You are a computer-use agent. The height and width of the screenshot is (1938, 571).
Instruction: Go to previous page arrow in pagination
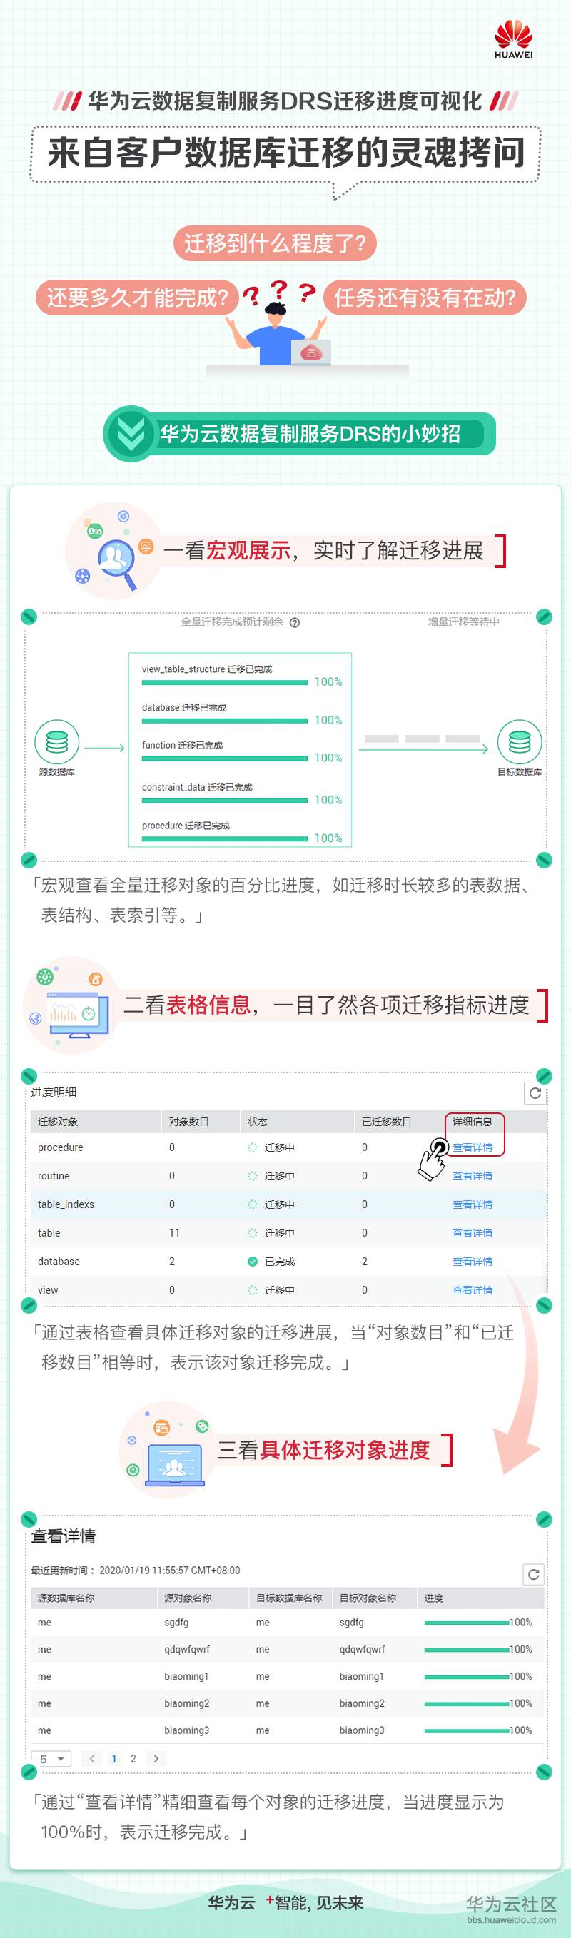(x=92, y=1759)
